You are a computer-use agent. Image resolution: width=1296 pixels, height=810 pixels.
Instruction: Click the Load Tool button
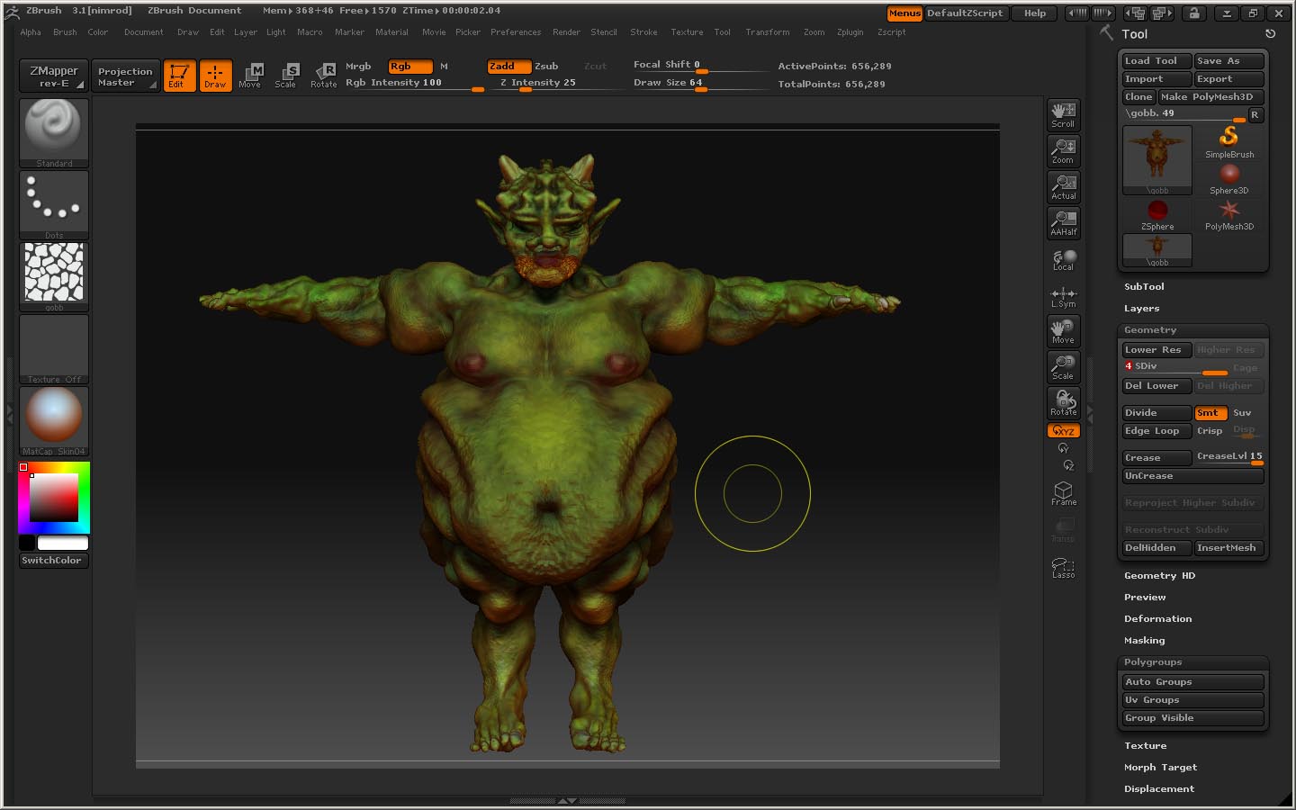click(1156, 61)
